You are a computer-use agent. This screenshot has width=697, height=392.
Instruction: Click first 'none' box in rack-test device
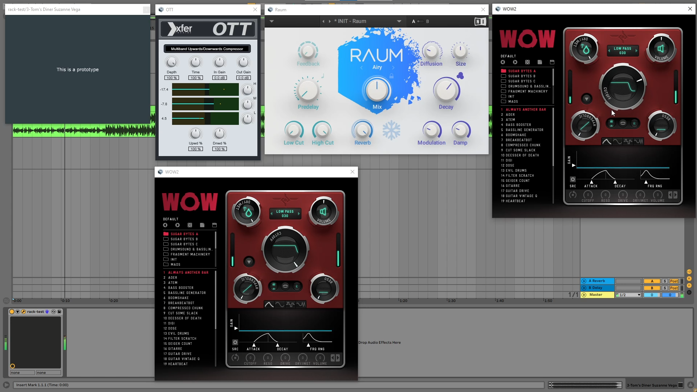coord(22,373)
